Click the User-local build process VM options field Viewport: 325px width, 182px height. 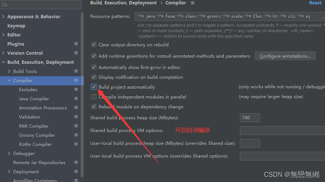point(282,156)
